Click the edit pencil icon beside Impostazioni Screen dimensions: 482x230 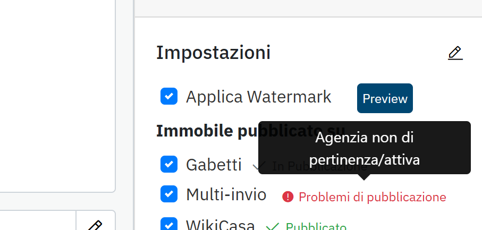pyautogui.click(x=455, y=53)
